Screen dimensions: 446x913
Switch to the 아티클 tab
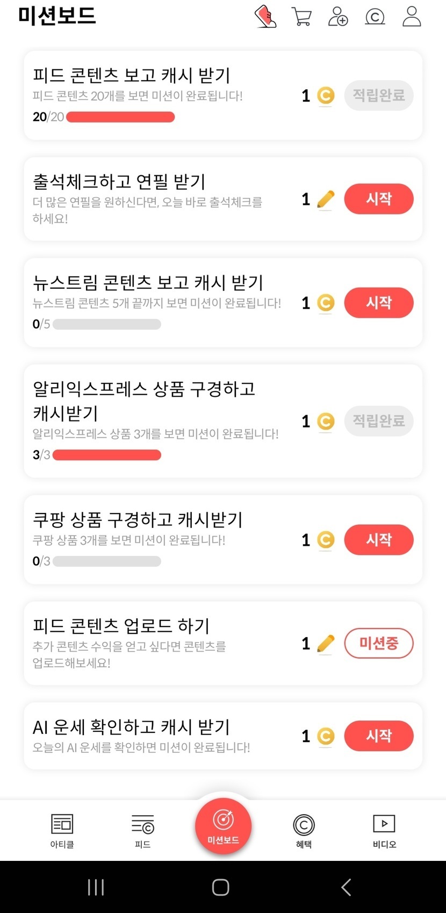(x=62, y=831)
